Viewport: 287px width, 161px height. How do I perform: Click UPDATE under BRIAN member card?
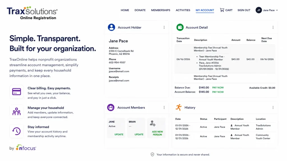tap(139, 134)
